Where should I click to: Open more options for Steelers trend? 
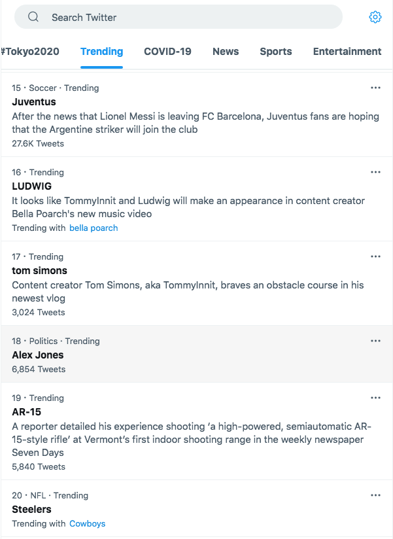click(375, 495)
